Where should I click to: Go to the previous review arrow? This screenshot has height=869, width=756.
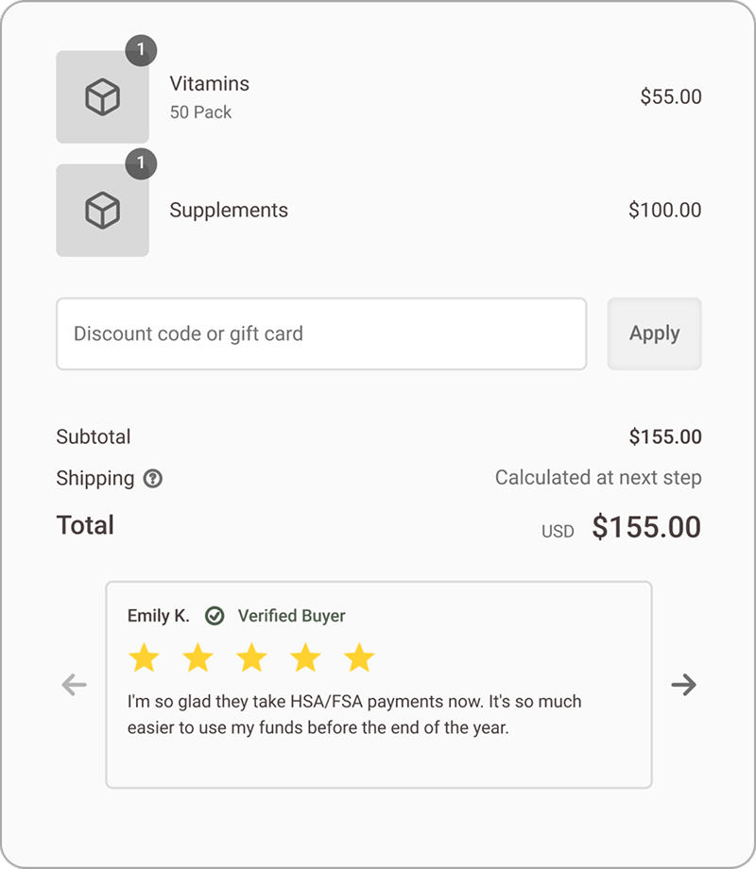[x=74, y=685]
